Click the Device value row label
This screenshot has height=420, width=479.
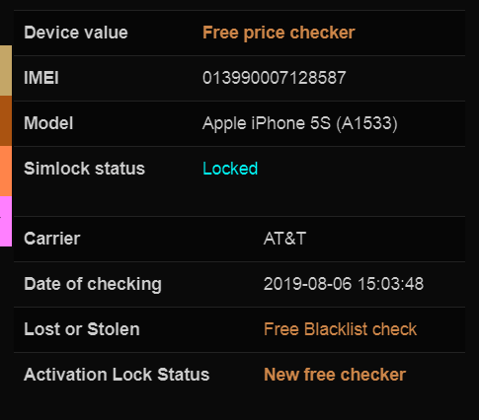pos(76,33)
